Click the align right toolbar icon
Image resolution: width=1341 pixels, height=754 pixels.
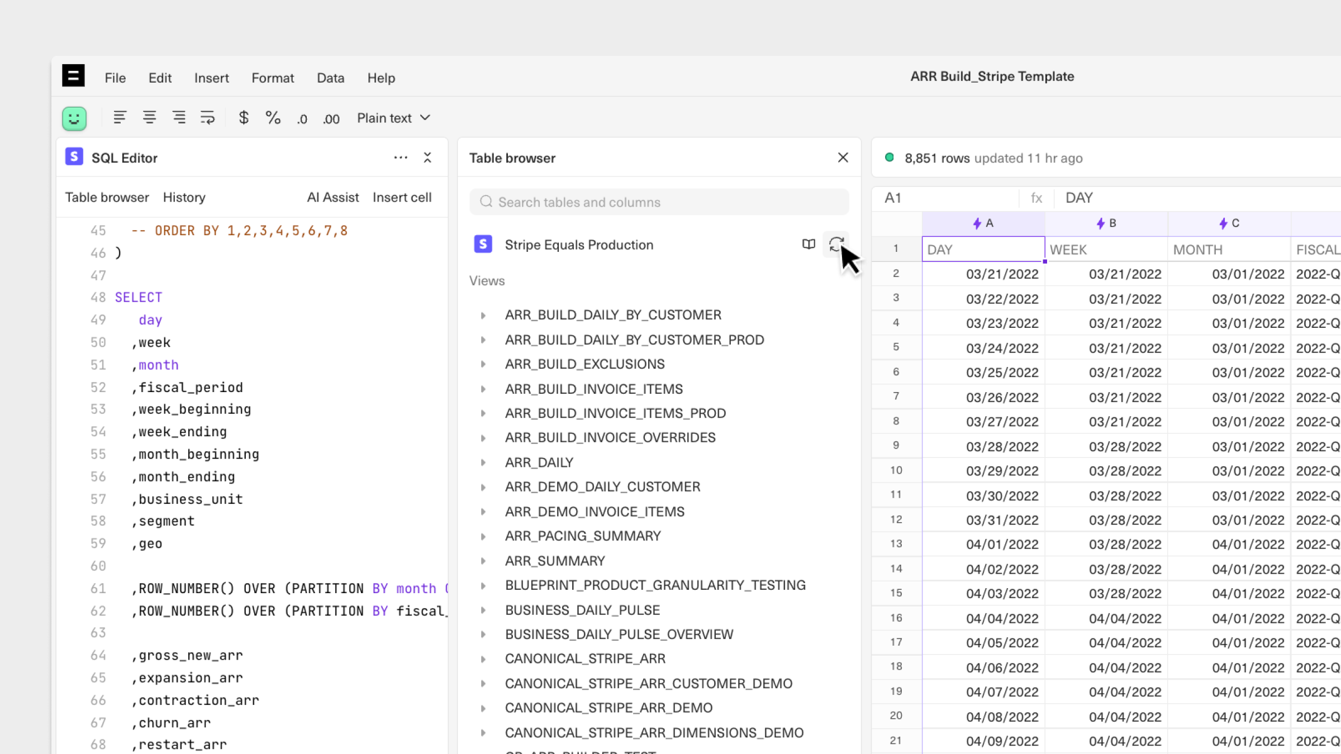[x=179, y=118]
